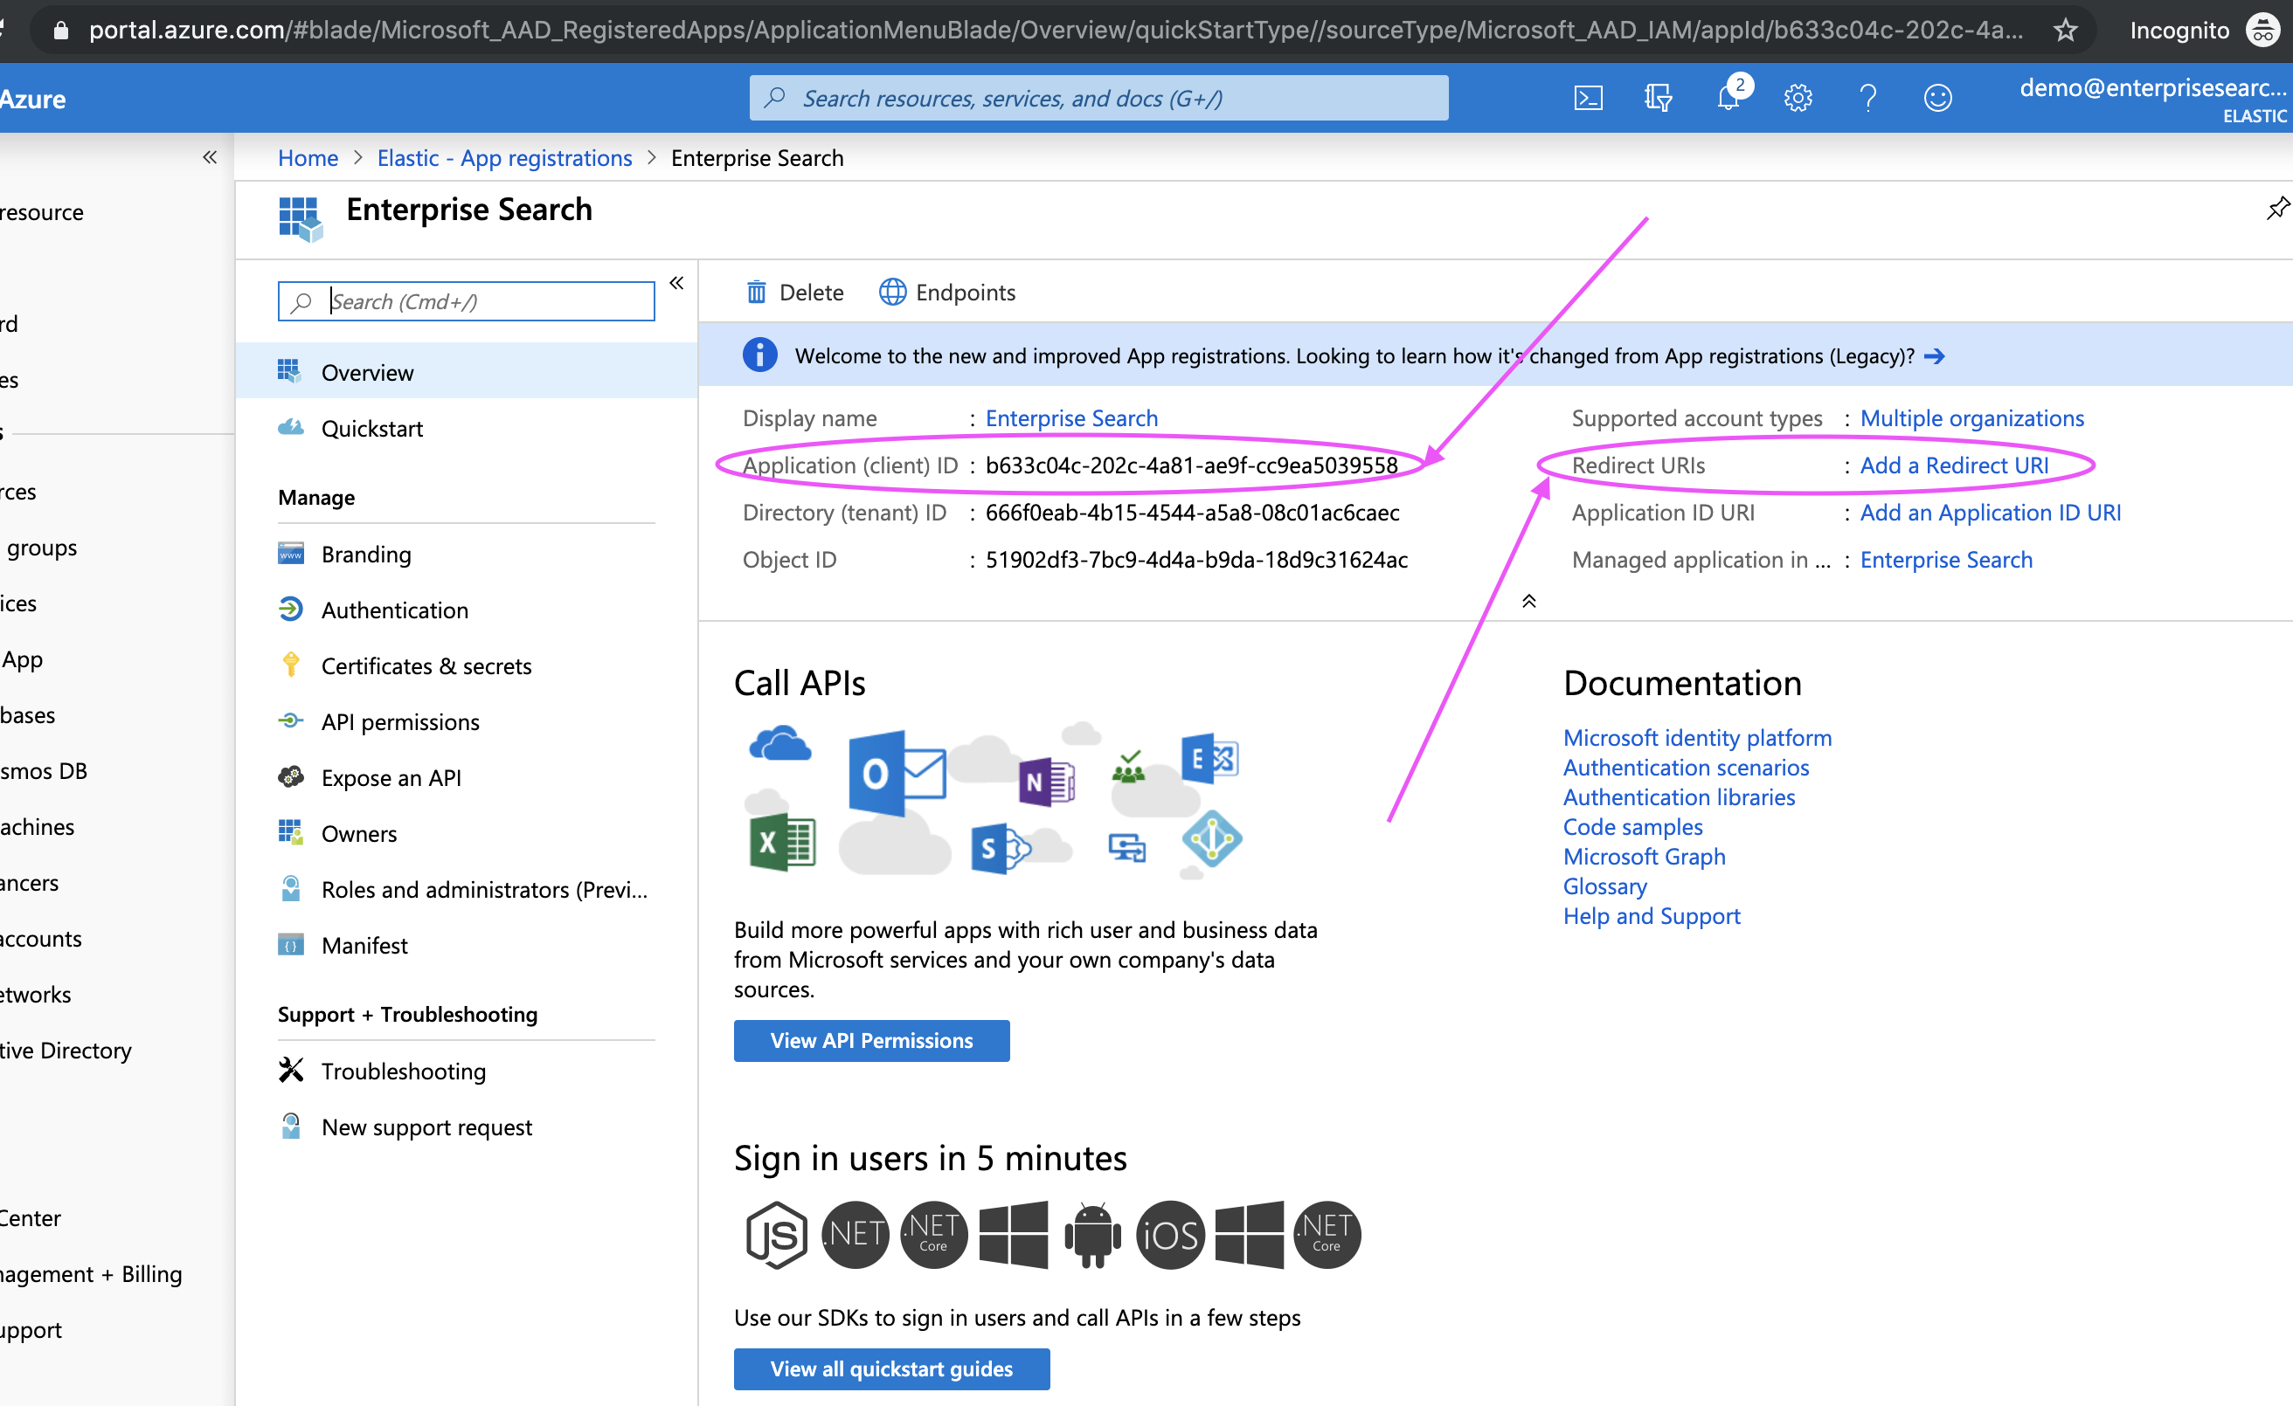Collapse the Essentials section double chevron
Viewport: 2293px width, 1406px height.
tap(1529, 602)
